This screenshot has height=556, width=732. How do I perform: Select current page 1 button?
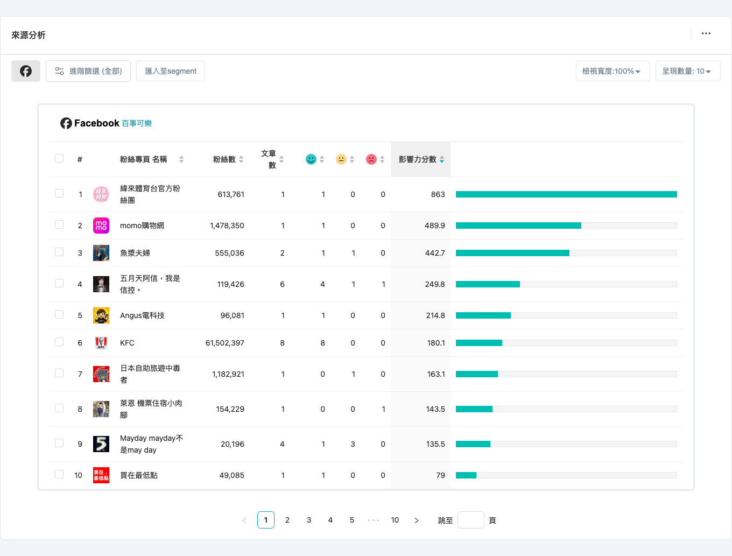[x=266, y=520]
